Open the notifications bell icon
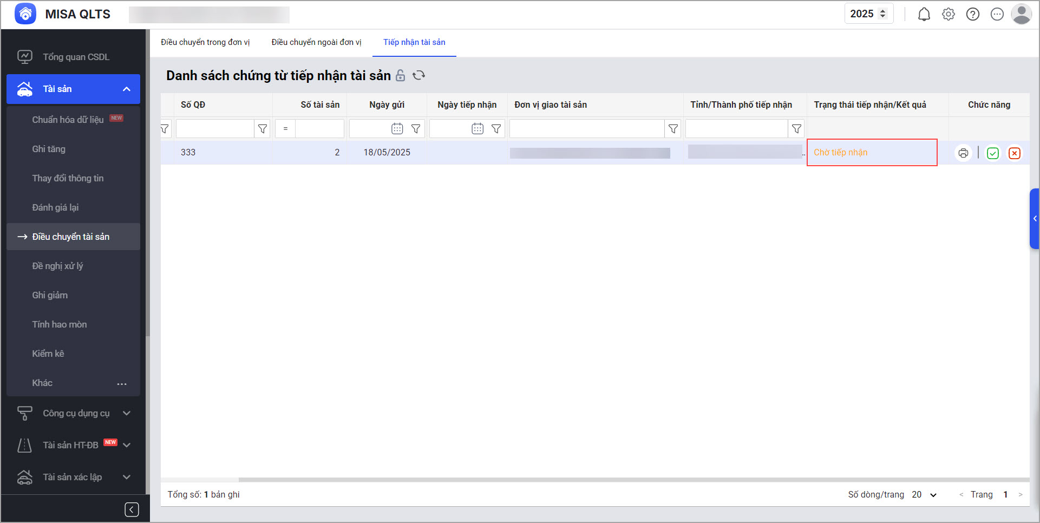The height and width of the screenshot is (523, 1040). (x=924, y=14)
